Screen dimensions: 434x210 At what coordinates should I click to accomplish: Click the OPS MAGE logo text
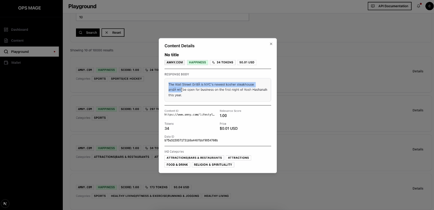click(29, 8)
